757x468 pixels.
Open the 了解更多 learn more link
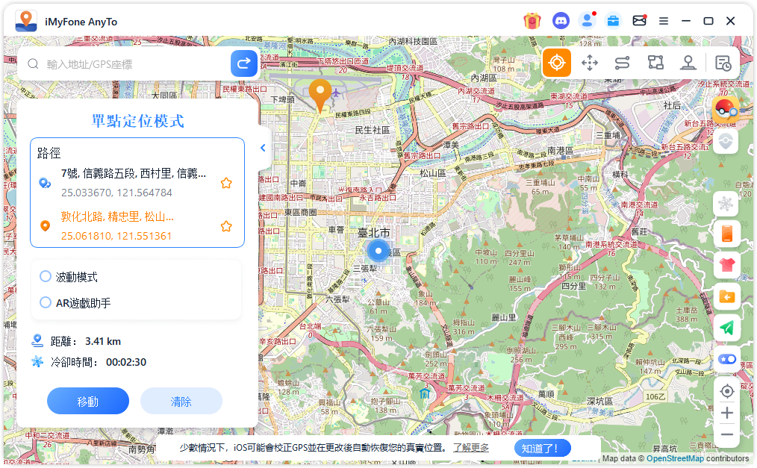[x=471, y=448]
